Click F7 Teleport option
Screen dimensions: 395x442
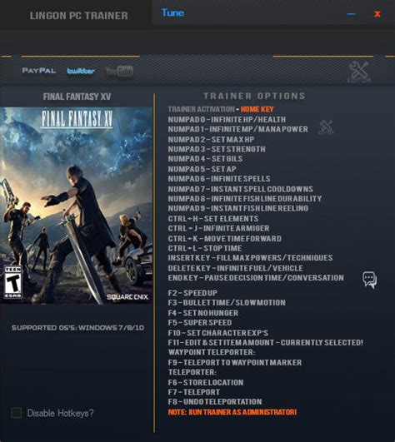point(194,392)
